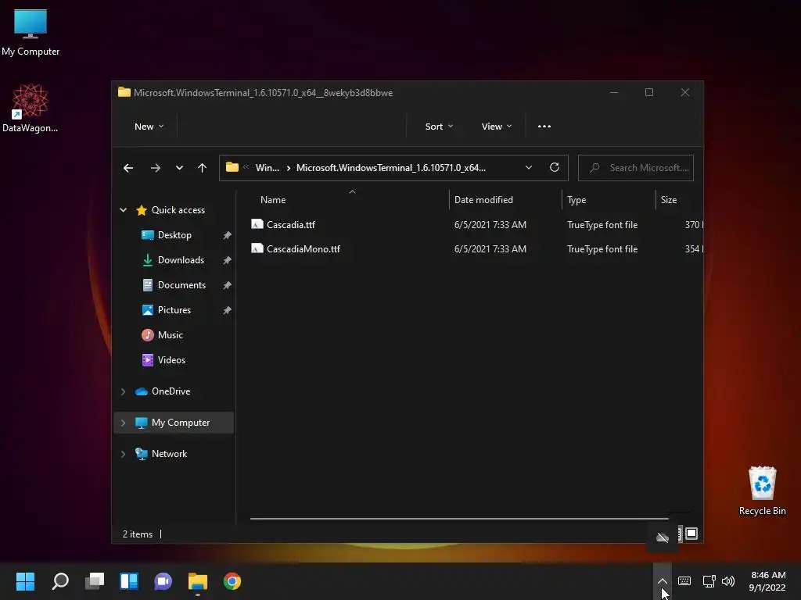The width and height of the screenshot is (801, 600).
Task: Open Chat app on taskbar
Action: (x=163, y=581)
